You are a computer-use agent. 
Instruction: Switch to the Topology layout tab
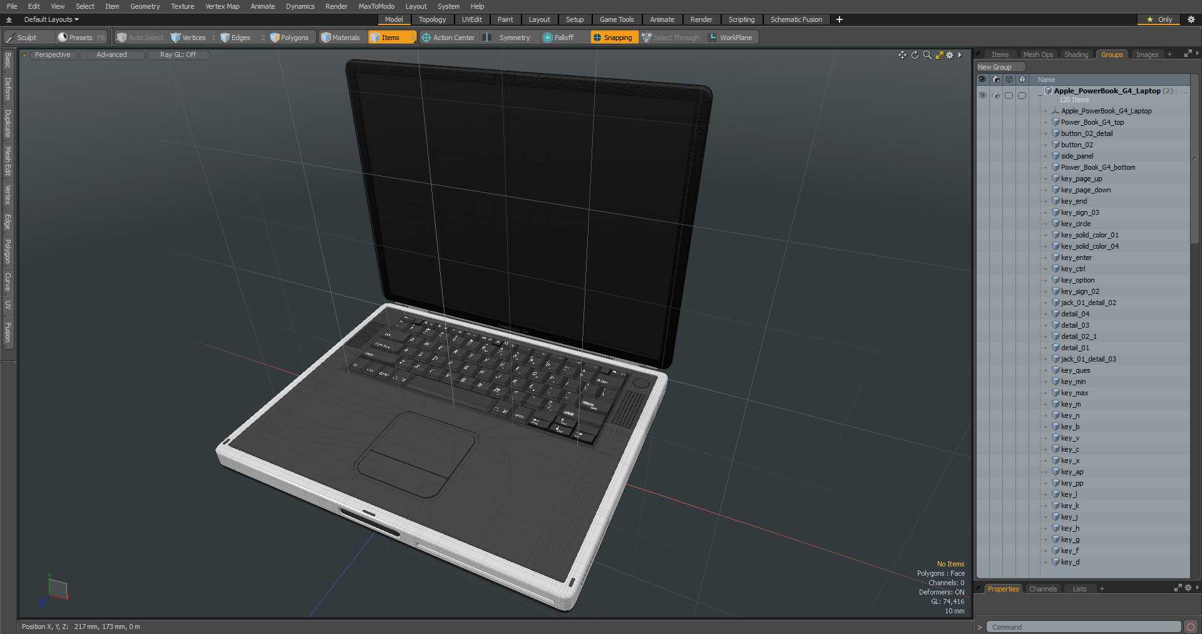432,19
